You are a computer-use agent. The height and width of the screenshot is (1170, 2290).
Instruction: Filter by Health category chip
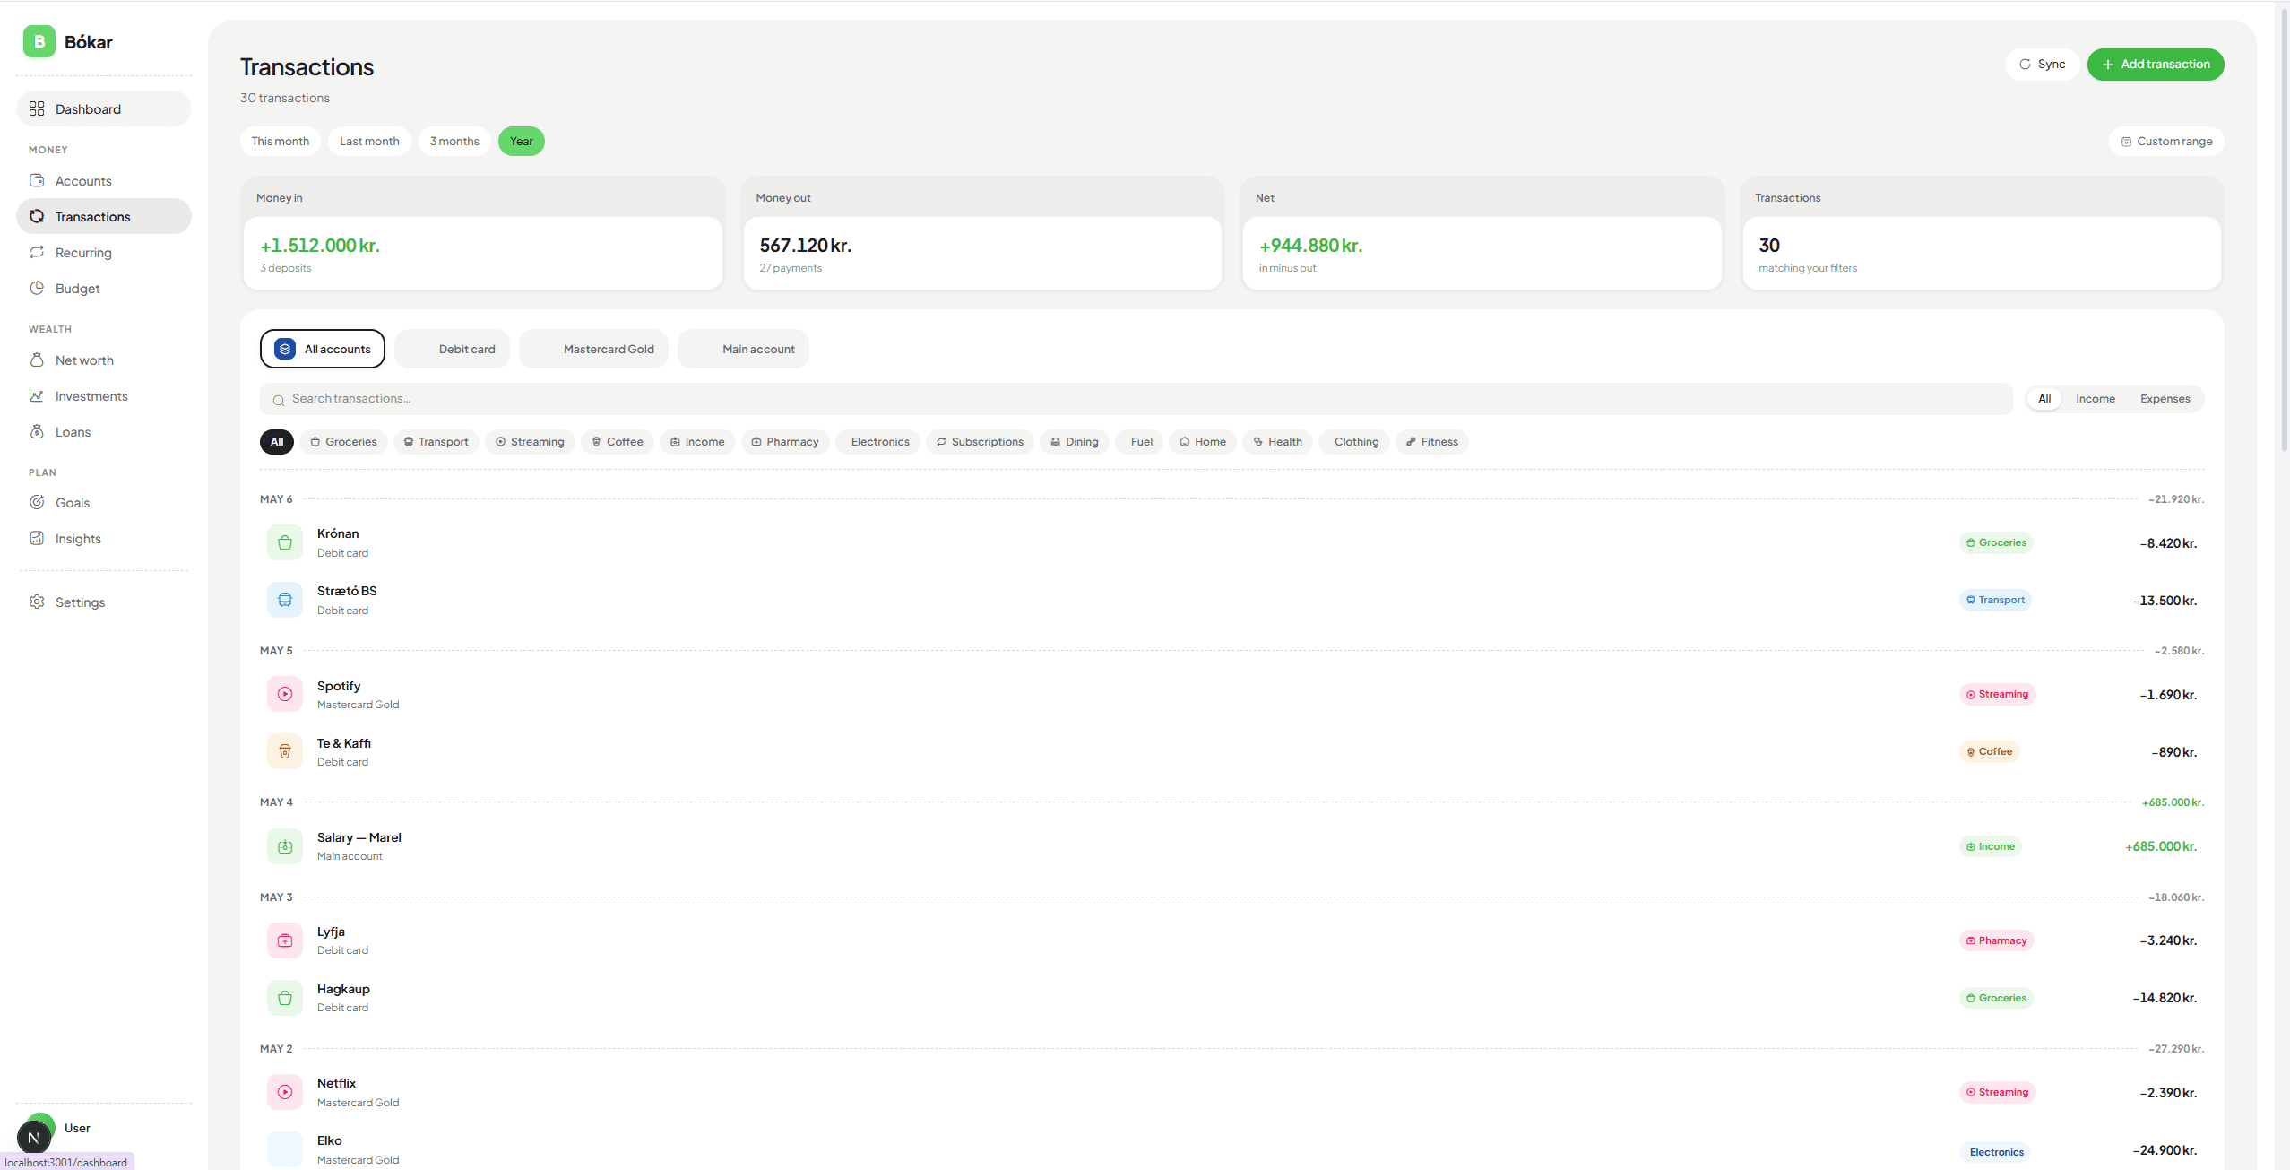[x=1277, y=441]
